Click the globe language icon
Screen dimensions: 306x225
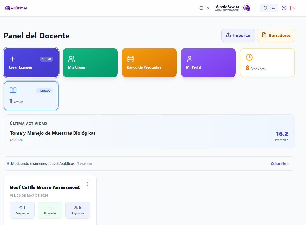pyautogui.click(x=201, y=8)
